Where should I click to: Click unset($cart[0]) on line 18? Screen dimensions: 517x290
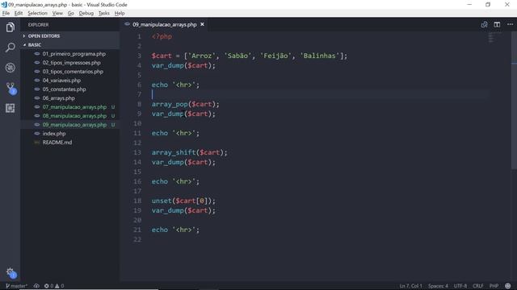click(x=183, y=201)
